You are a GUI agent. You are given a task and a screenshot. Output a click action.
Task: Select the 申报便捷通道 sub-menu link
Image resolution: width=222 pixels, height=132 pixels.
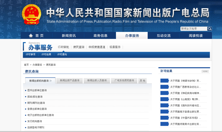pos(97,47)
